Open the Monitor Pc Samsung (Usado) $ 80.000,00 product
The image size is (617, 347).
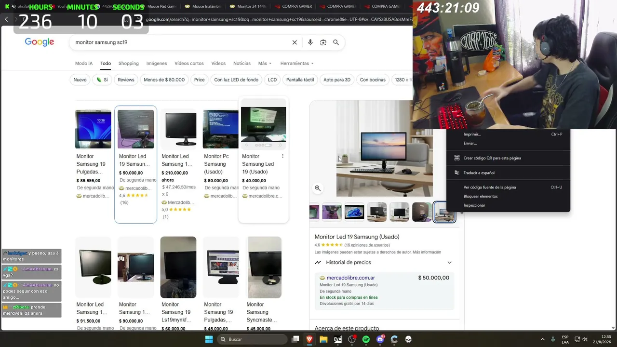click(x=221, y=154)
